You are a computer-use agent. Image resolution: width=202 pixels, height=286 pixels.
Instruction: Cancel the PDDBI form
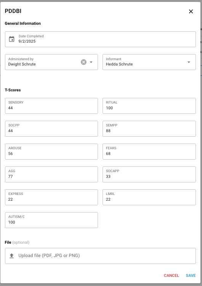pos(172,275)
